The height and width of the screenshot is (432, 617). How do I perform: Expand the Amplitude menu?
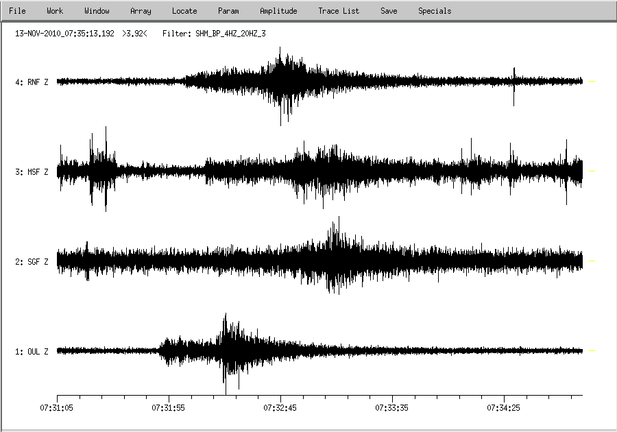pos(278,11)
